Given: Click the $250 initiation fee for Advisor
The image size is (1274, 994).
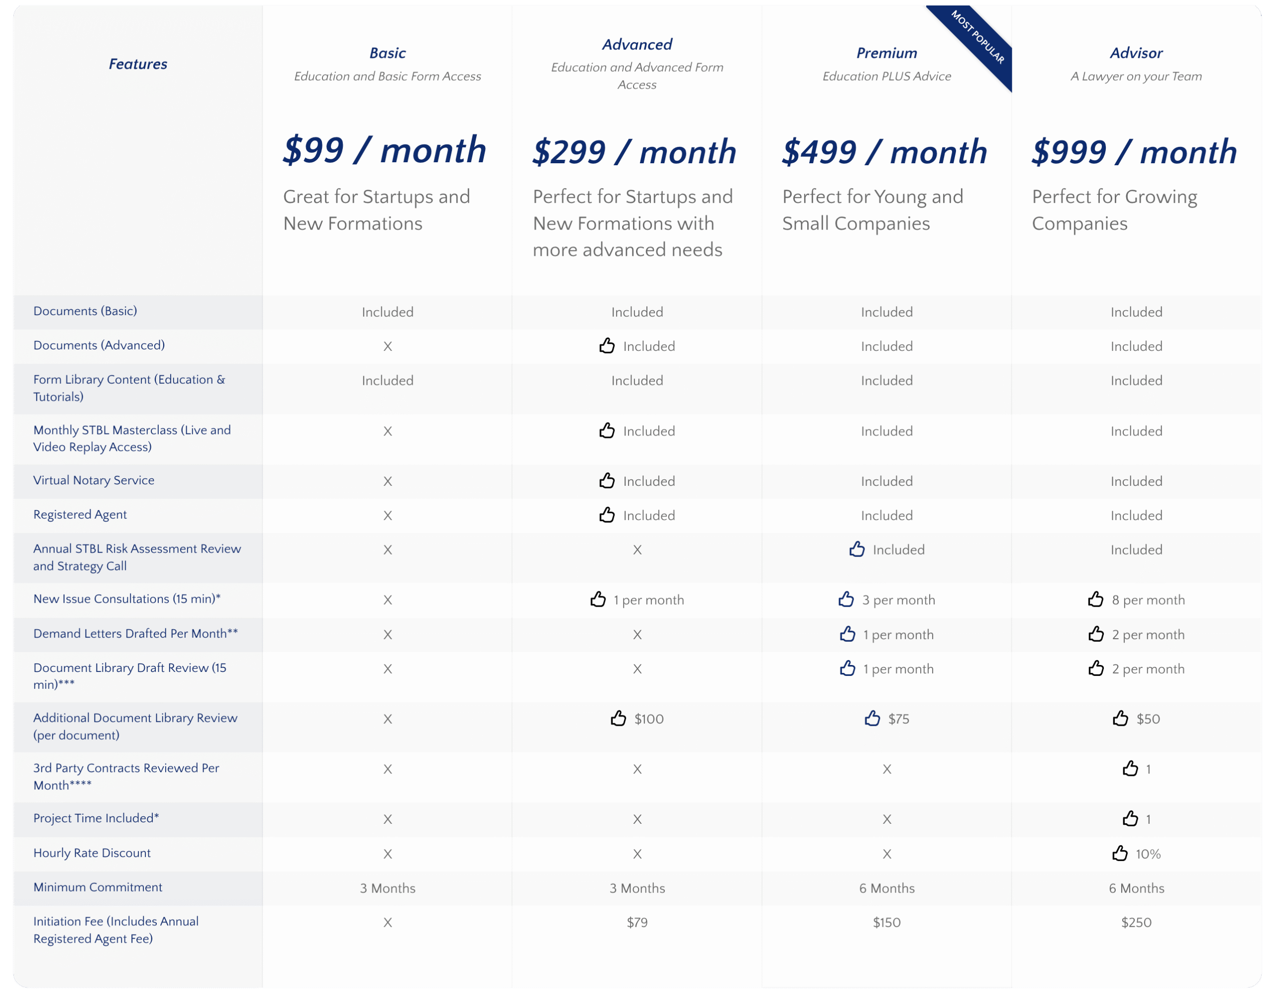Looking at the screenshot, I should [x=1136, y=922].
